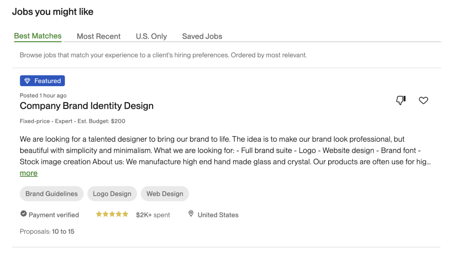Click the location pin icon
The width and height of the screenshot is (454, 256).
click(x=191, y=214)
